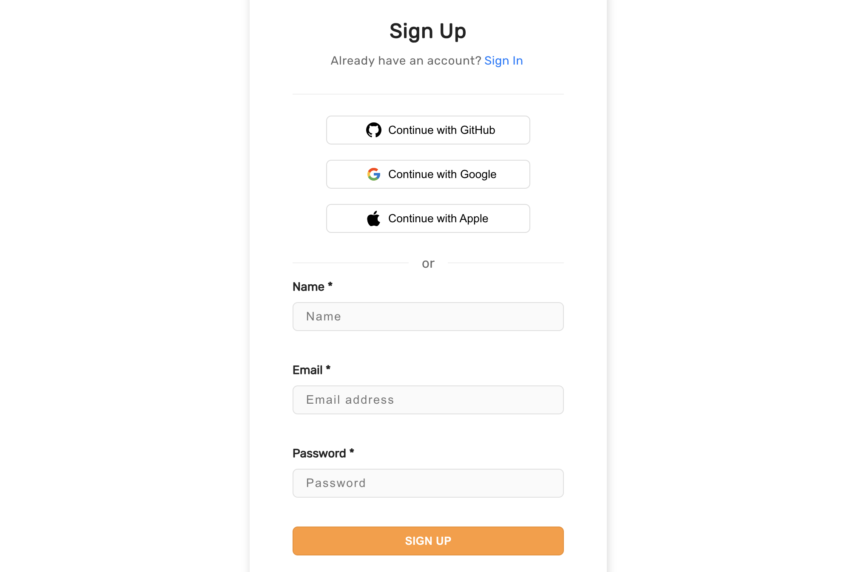Select Continue with GitHub
This screenshot has width=842, height=572.
(428, 130)
